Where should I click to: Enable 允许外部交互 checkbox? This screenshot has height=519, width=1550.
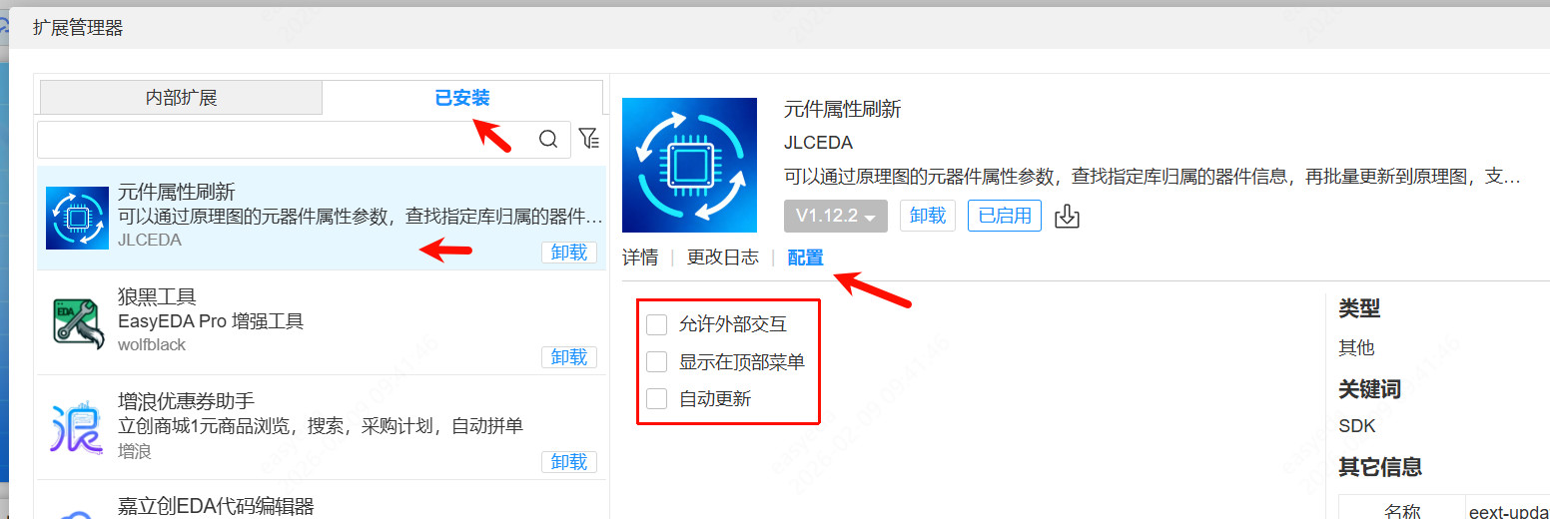point(656,324)
